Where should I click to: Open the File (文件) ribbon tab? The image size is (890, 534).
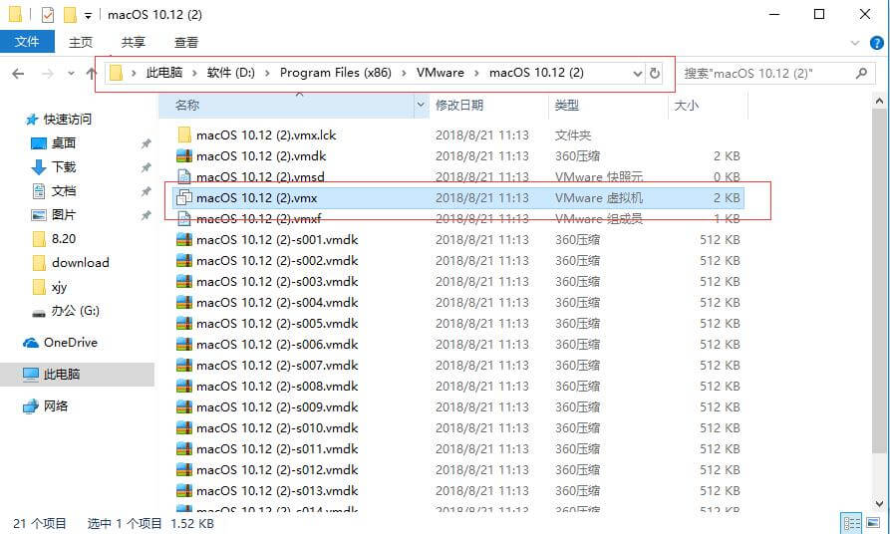click(27, 42)
